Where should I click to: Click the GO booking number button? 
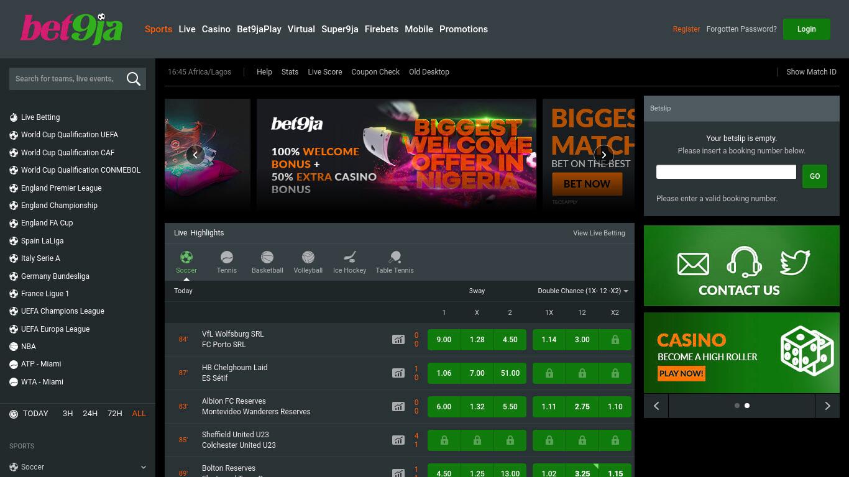815,176
